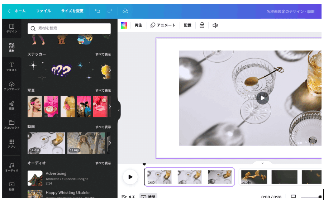The height and width of the screenshot is (201, 333).
Task: Open the background color picker swatch
Action: click(x=124, y=25)
